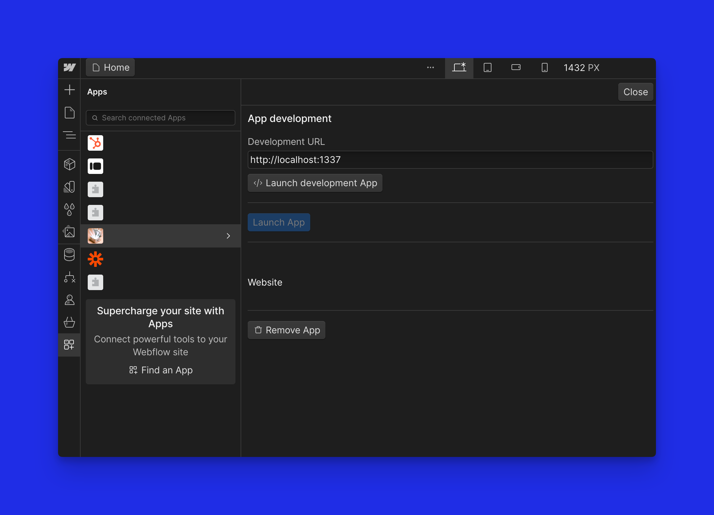Screen dimensions: 714x515
Task: Expand the selected app's details chevron
Action: [x=229, y=236]
